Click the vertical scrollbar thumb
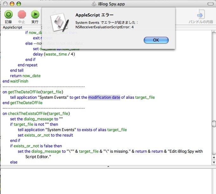 pos(214,124)
